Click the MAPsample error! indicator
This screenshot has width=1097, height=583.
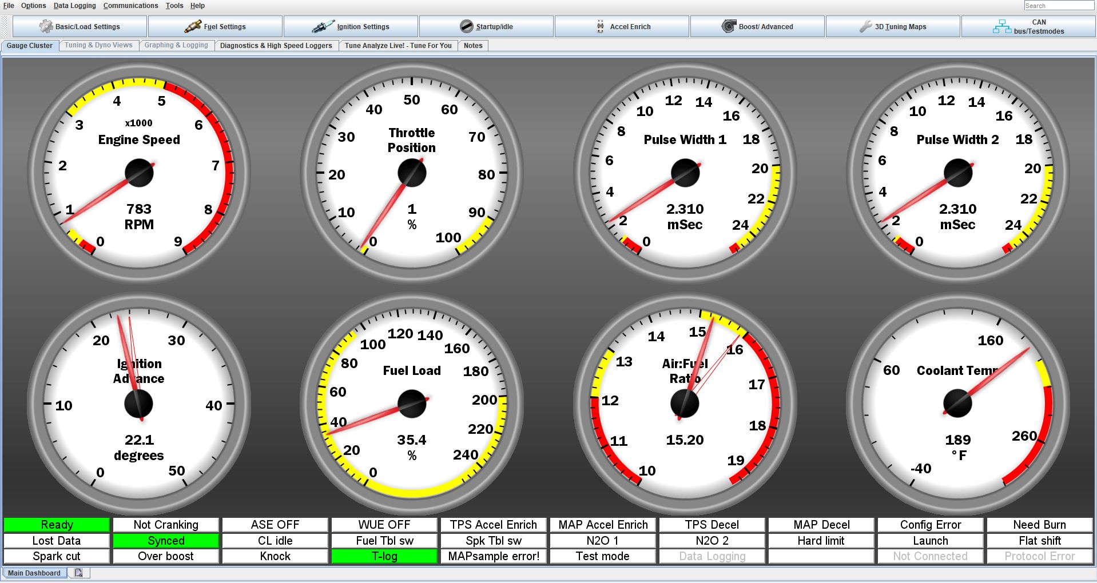[494, 556]
